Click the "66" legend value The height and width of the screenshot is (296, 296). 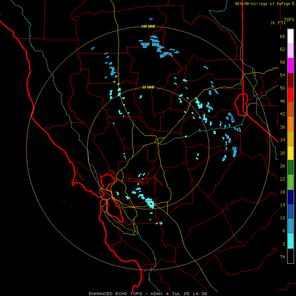coord(283,36)
